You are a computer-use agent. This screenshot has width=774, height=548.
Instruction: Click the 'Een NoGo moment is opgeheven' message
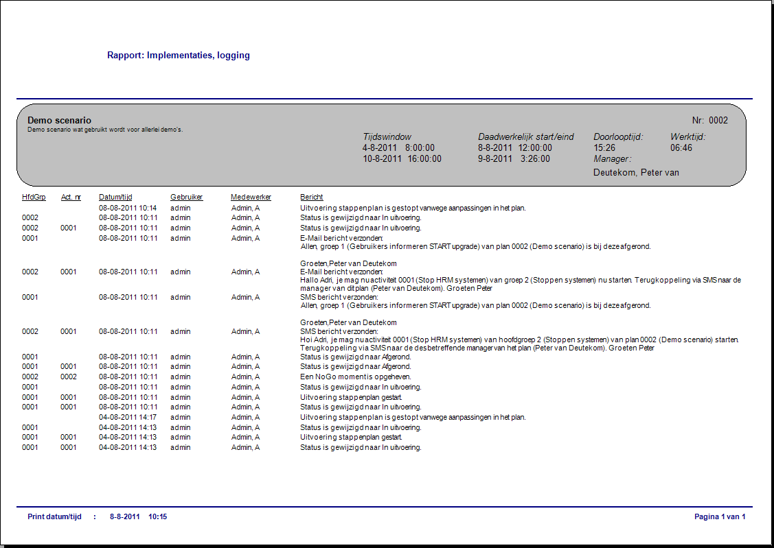[355, 377]
